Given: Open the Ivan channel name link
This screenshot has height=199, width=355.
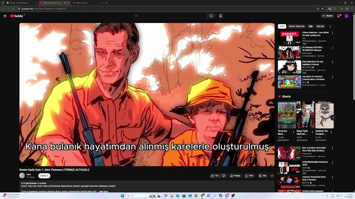Looking at the screenshot, I should [x=29, y=174].
